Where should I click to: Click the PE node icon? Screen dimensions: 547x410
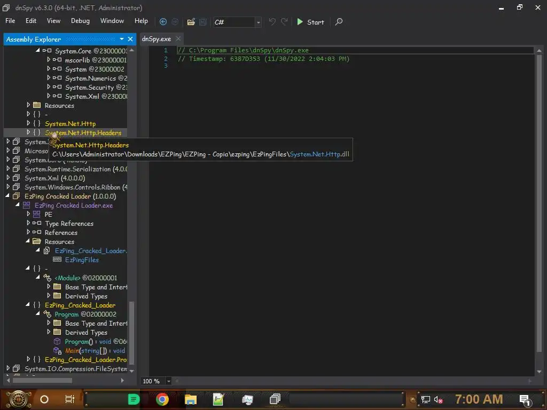(x=37, y=214)
